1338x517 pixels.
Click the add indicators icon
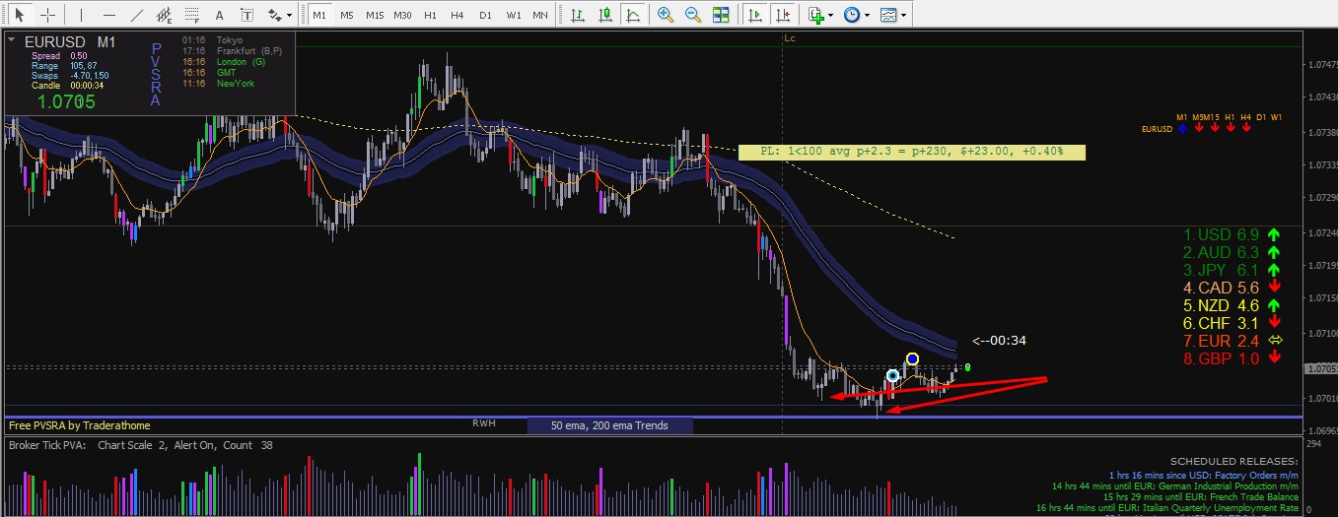814,15
